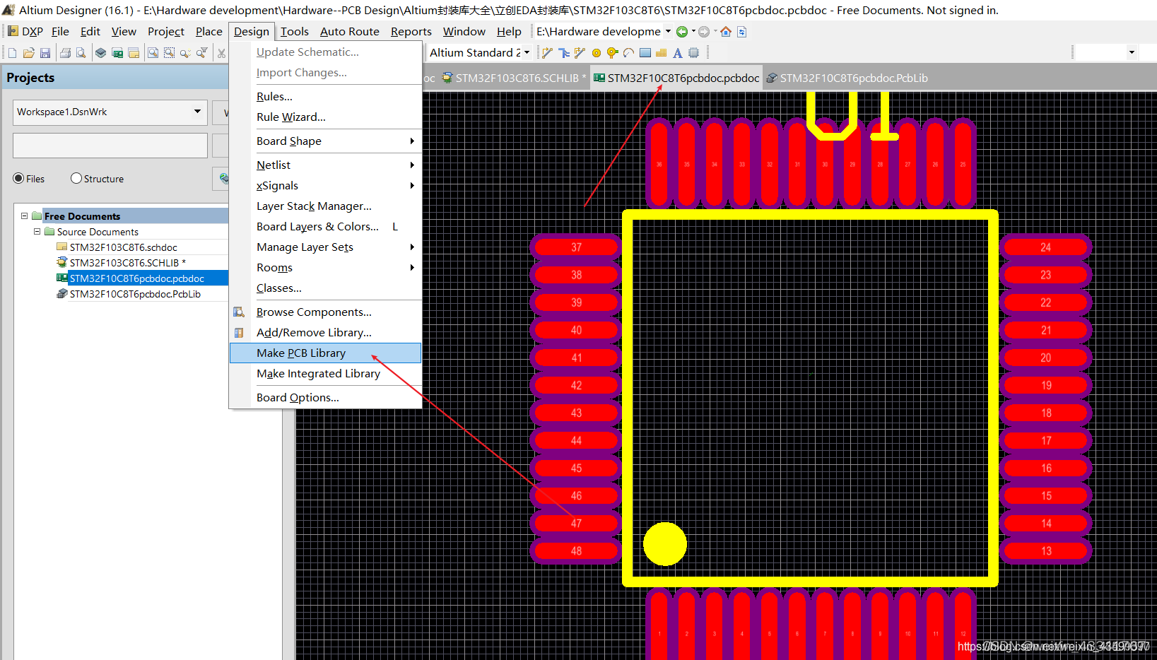Open the E:\Hardware development path dropdown
The image size is (1157, 660).
668,32
